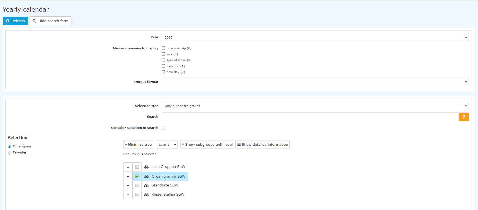Image resolution: width=478 pixels, height=210 pixels.
Task: Expand the Kostenstellen SuW node
Action: [128, 195]
